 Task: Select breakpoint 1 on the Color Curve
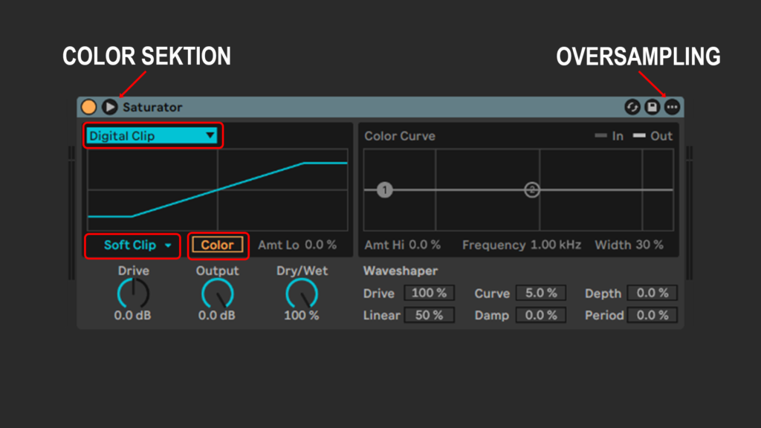point(383,190)
